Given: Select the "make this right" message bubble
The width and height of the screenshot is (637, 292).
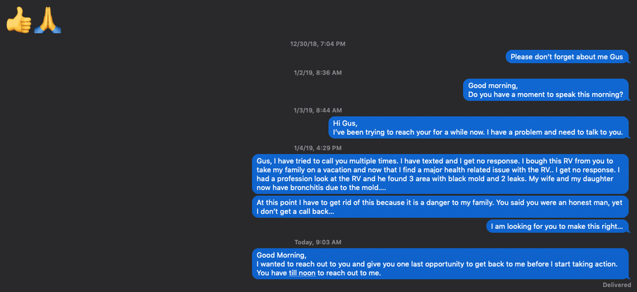Looking at the screenshot, I should click(x=557, y=226).
